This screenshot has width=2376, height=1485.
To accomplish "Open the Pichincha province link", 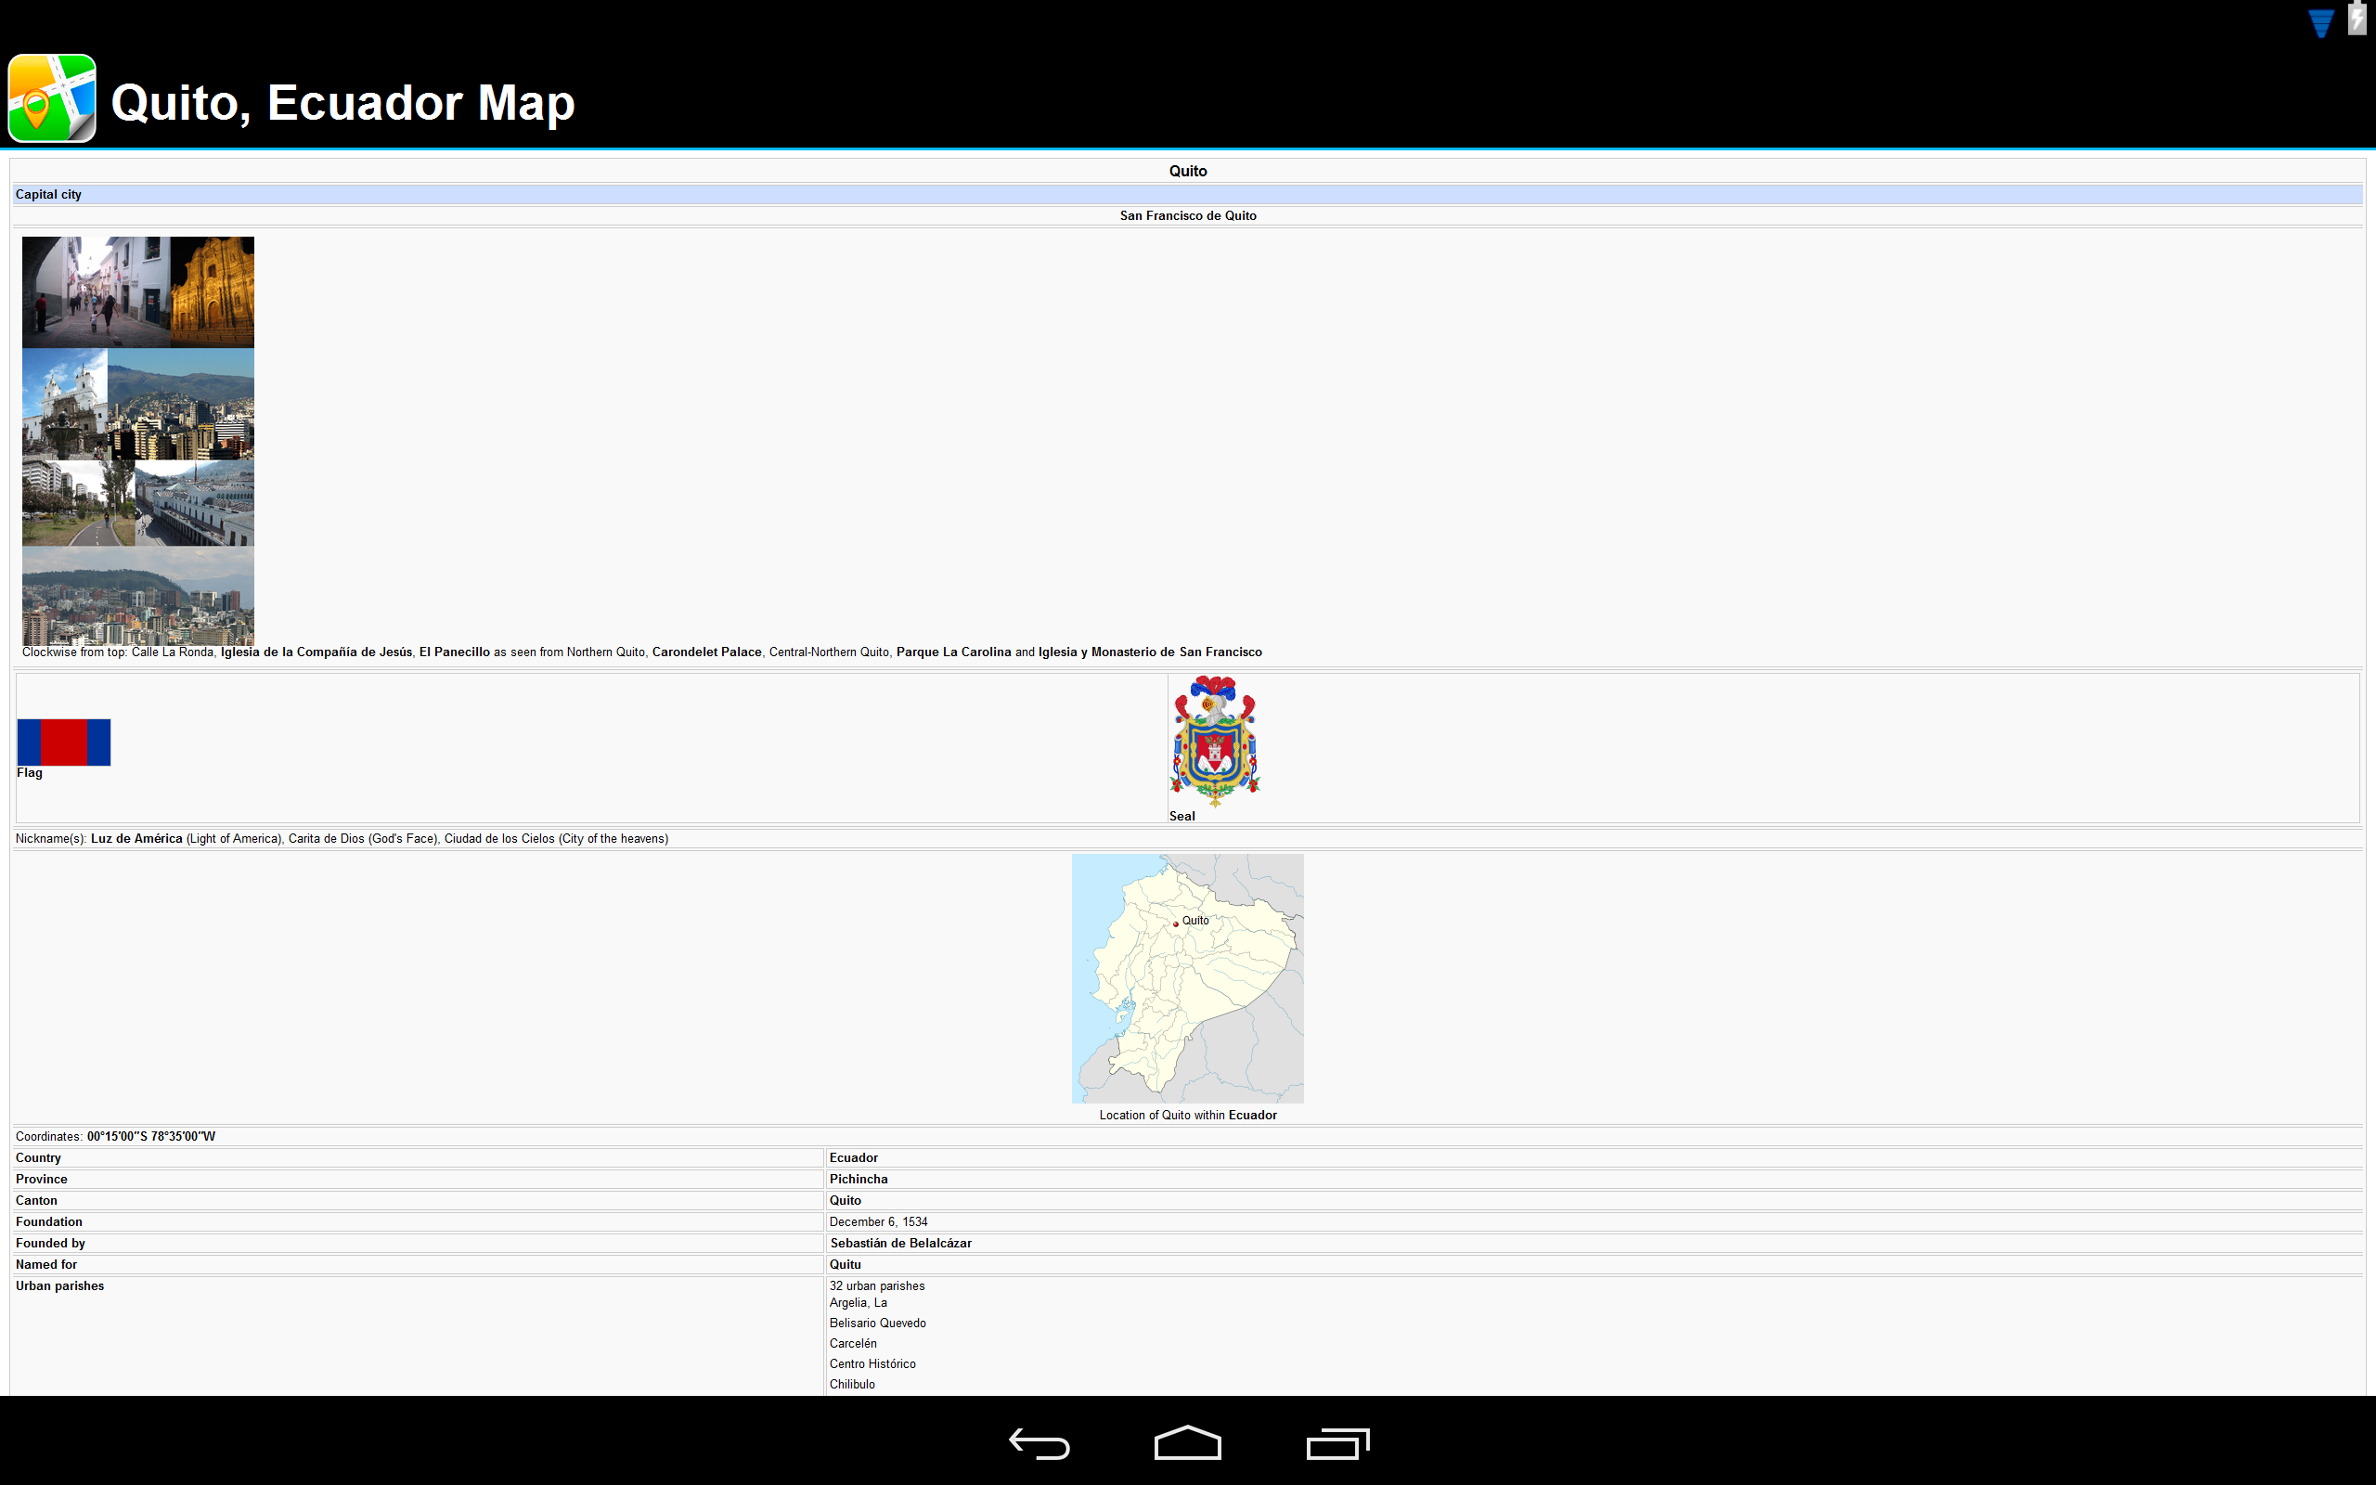I will [x=859, y=1179].
